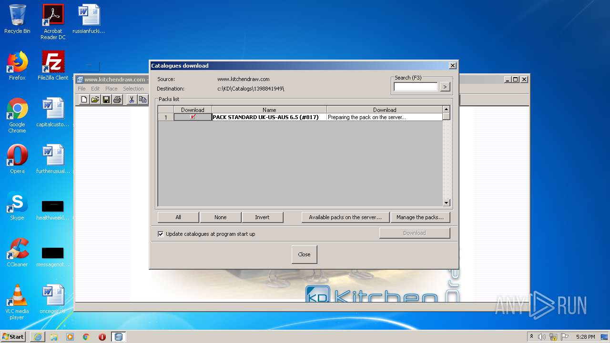
Task: Click the Copy icon in KitchenDraw toolbar
Action: 142,100
